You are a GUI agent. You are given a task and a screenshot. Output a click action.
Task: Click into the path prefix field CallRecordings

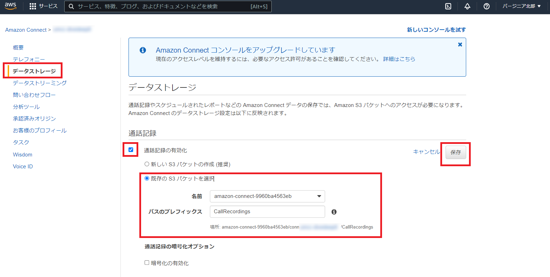267,211
